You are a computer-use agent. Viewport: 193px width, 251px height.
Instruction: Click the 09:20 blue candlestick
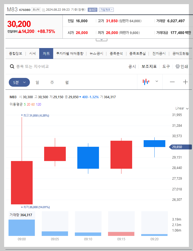click(x=154, y=143)
